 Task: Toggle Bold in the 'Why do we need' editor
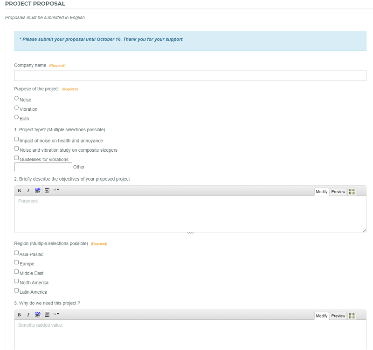19,315
